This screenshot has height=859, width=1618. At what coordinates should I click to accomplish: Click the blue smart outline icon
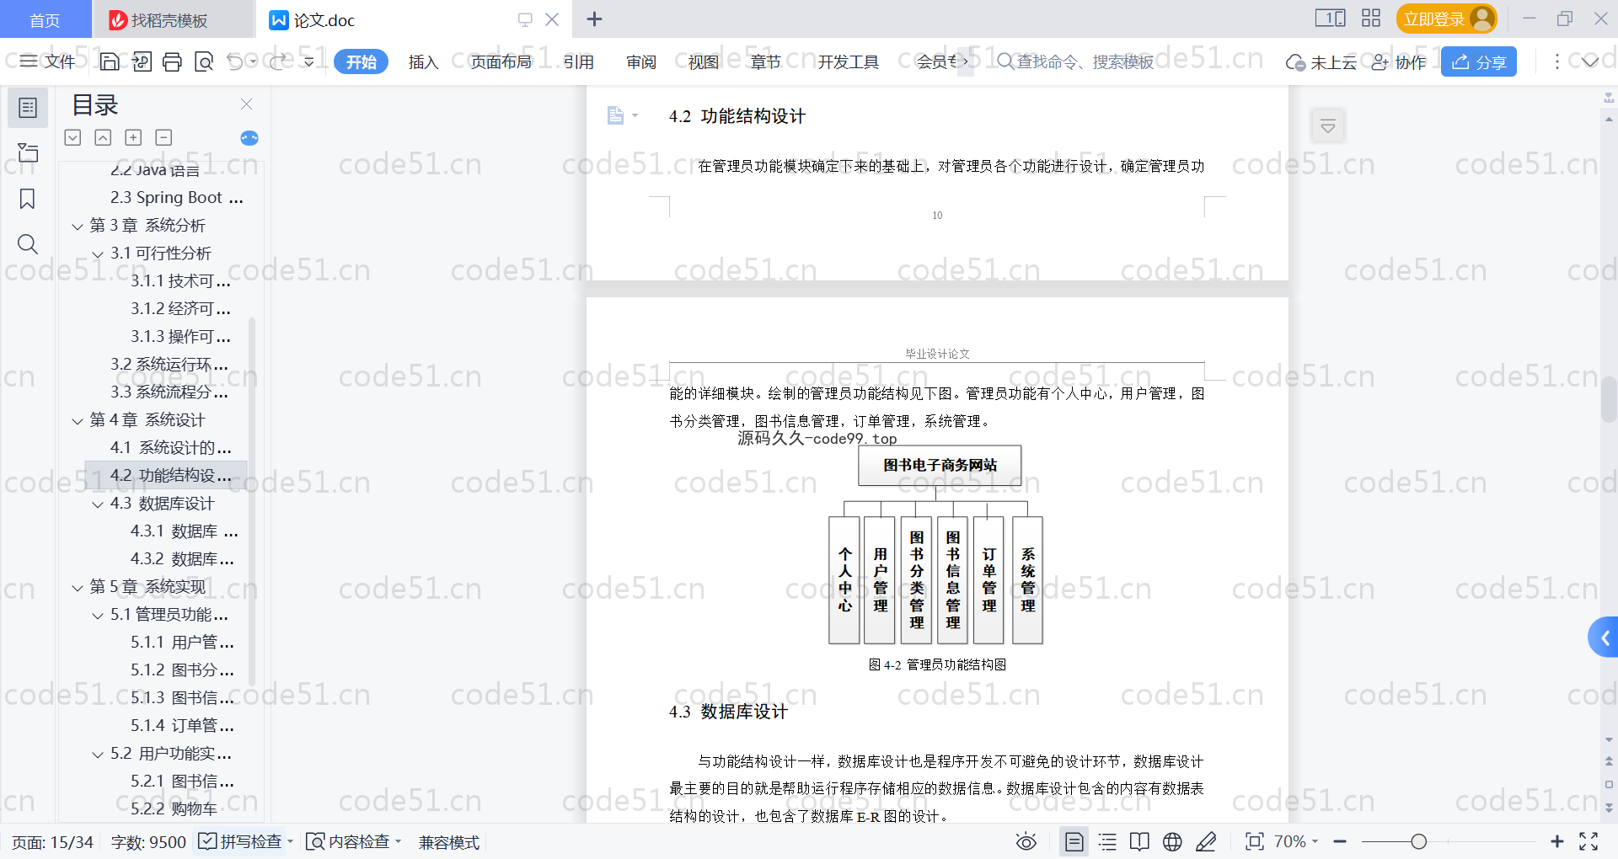(249, 138)
